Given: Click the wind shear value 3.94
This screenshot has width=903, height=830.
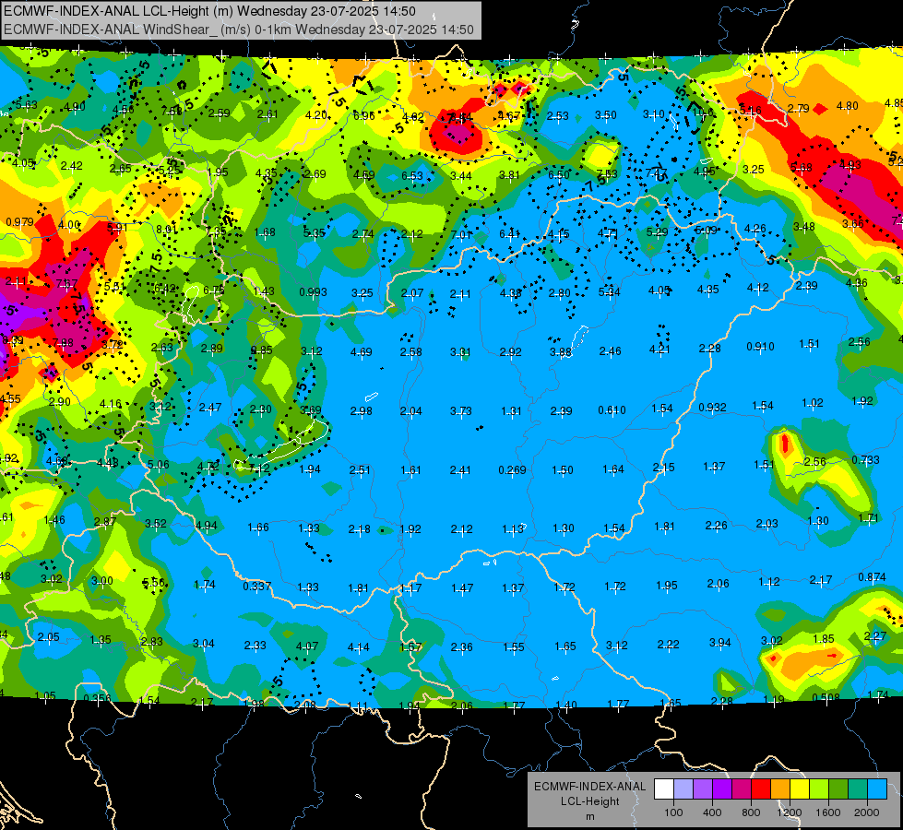Looking at the screenshot, I should point(719,642).
